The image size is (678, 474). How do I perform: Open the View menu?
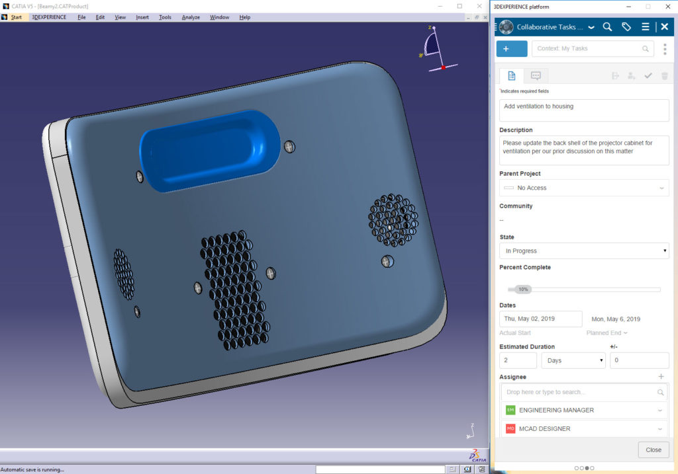(121, 17)
